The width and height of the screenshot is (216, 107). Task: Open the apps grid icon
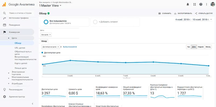click(x=194, y=4)
